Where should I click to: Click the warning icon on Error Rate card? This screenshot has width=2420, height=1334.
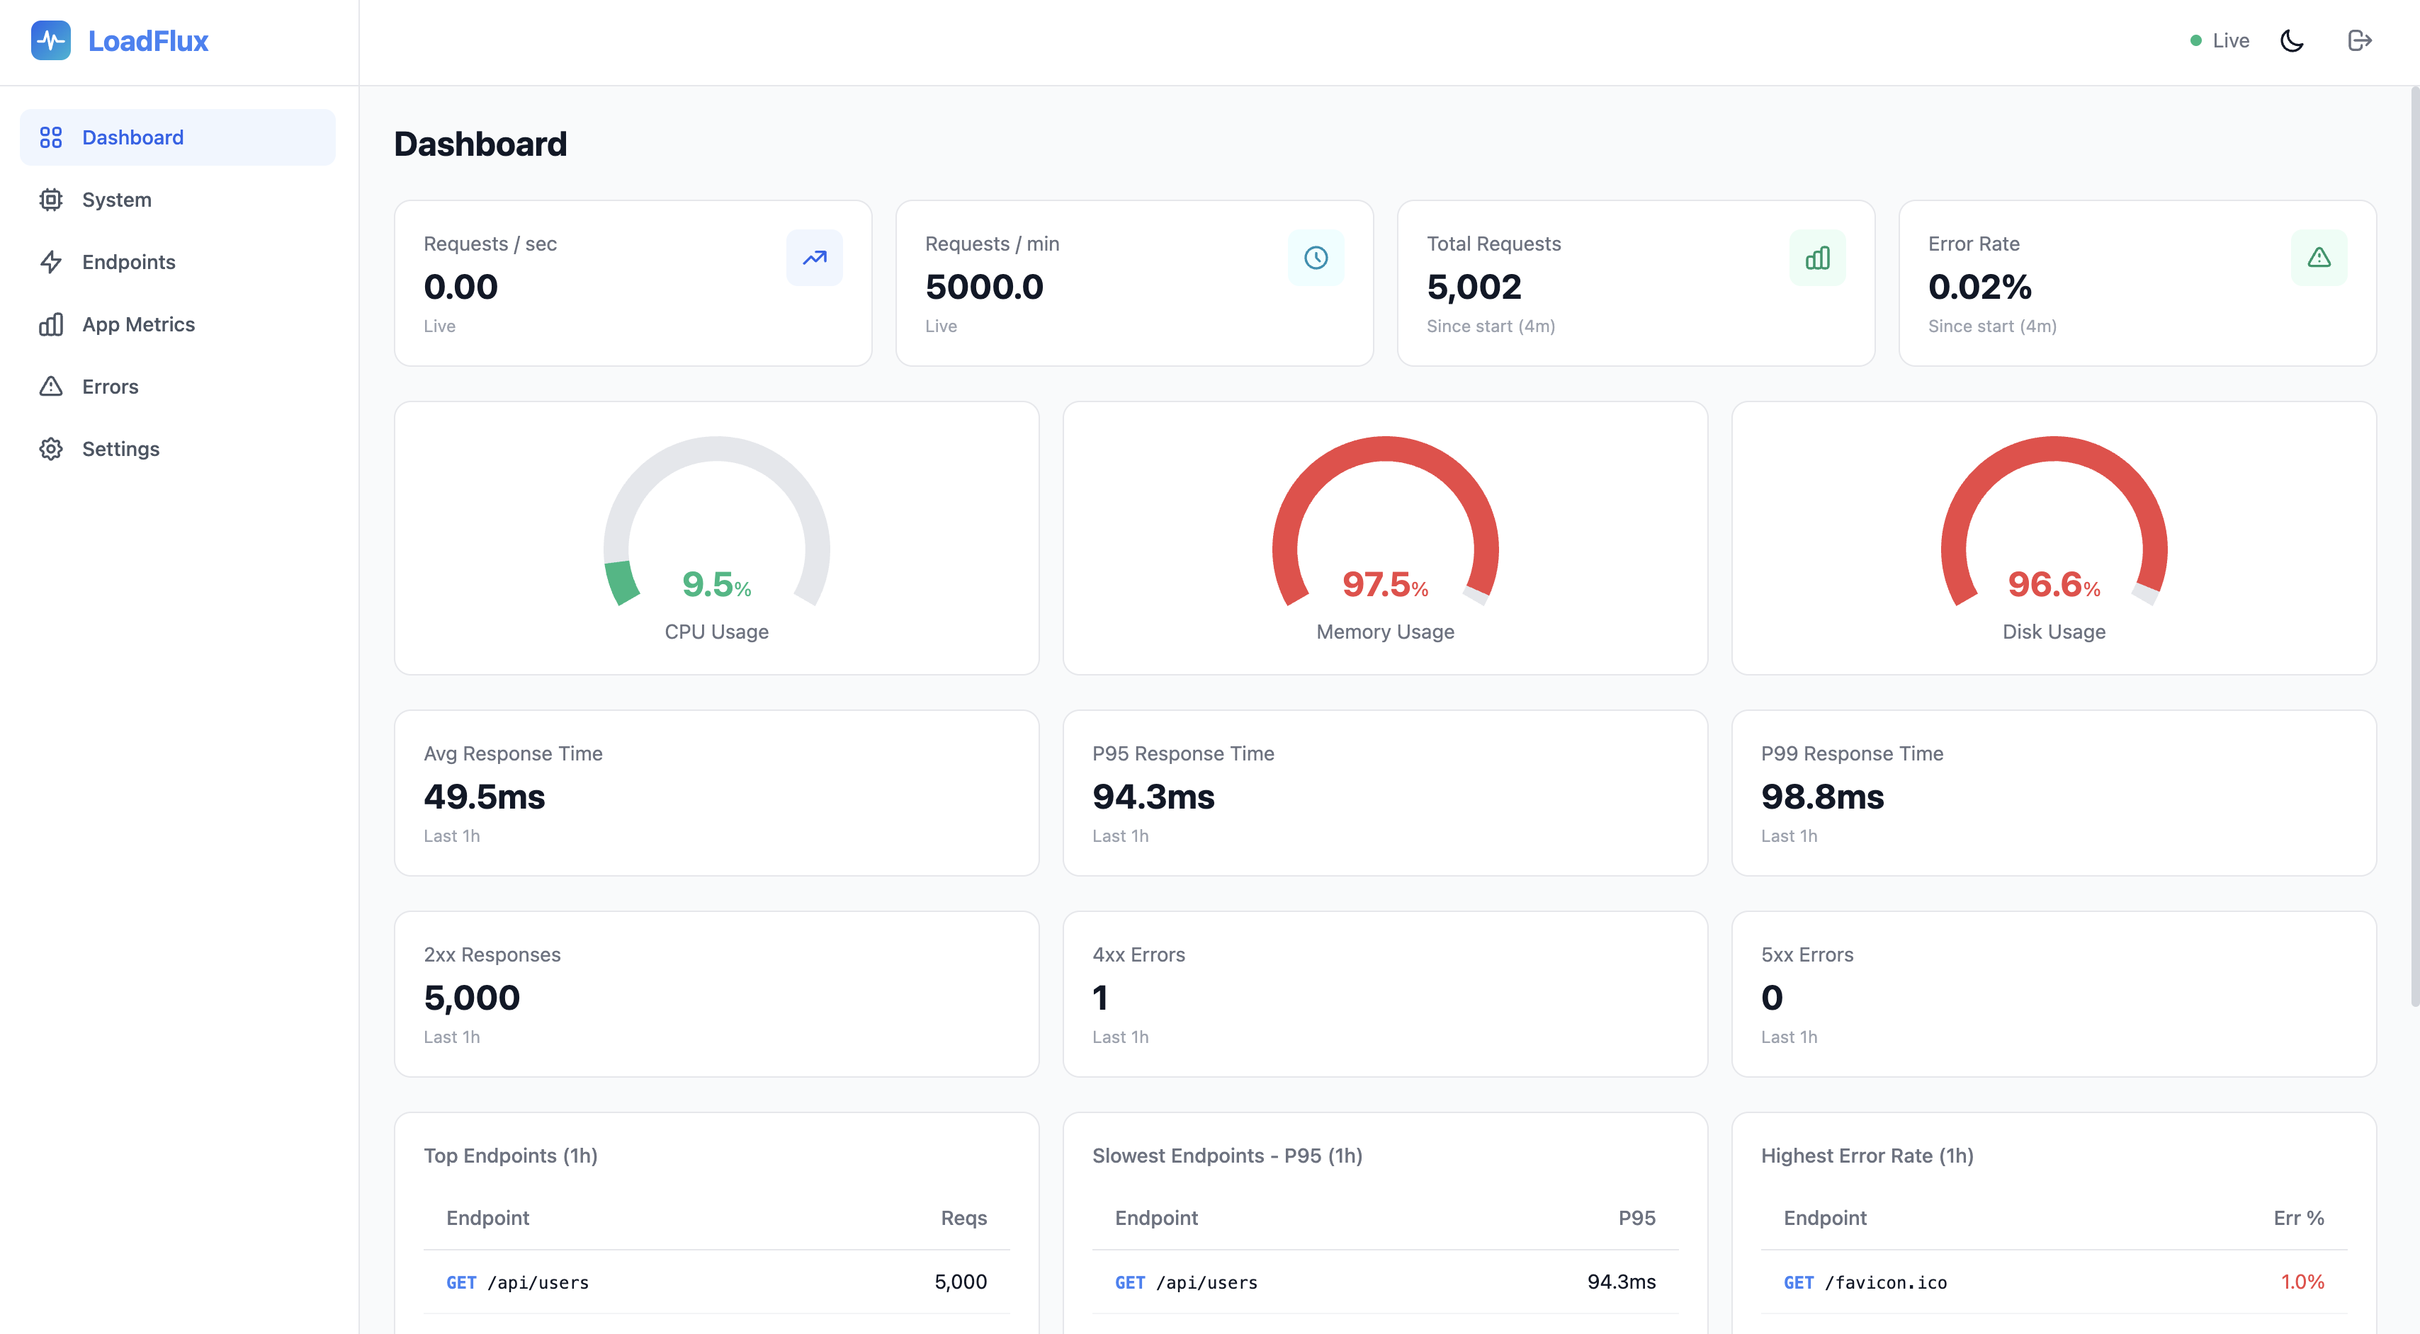coord(2319,257)
